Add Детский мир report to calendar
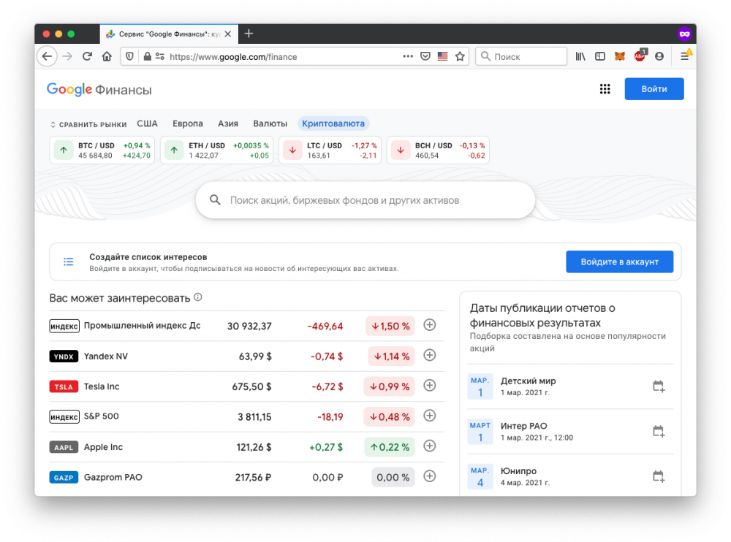 [x=659, y=386]
